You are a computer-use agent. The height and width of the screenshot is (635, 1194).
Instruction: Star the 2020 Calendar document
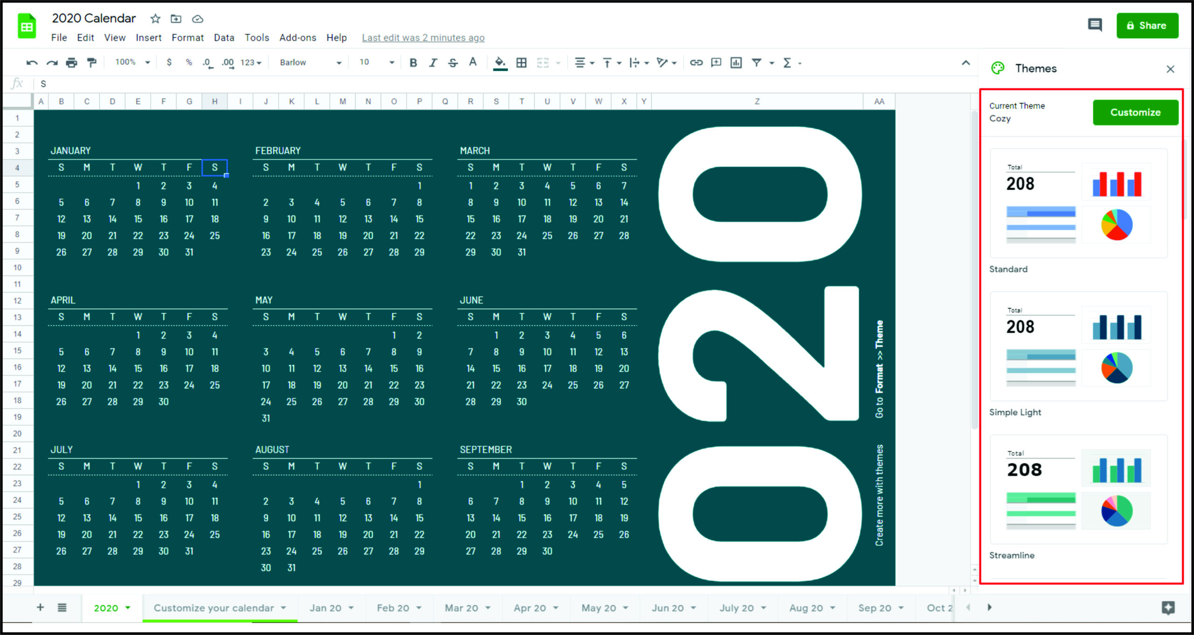tap(155, 19)
